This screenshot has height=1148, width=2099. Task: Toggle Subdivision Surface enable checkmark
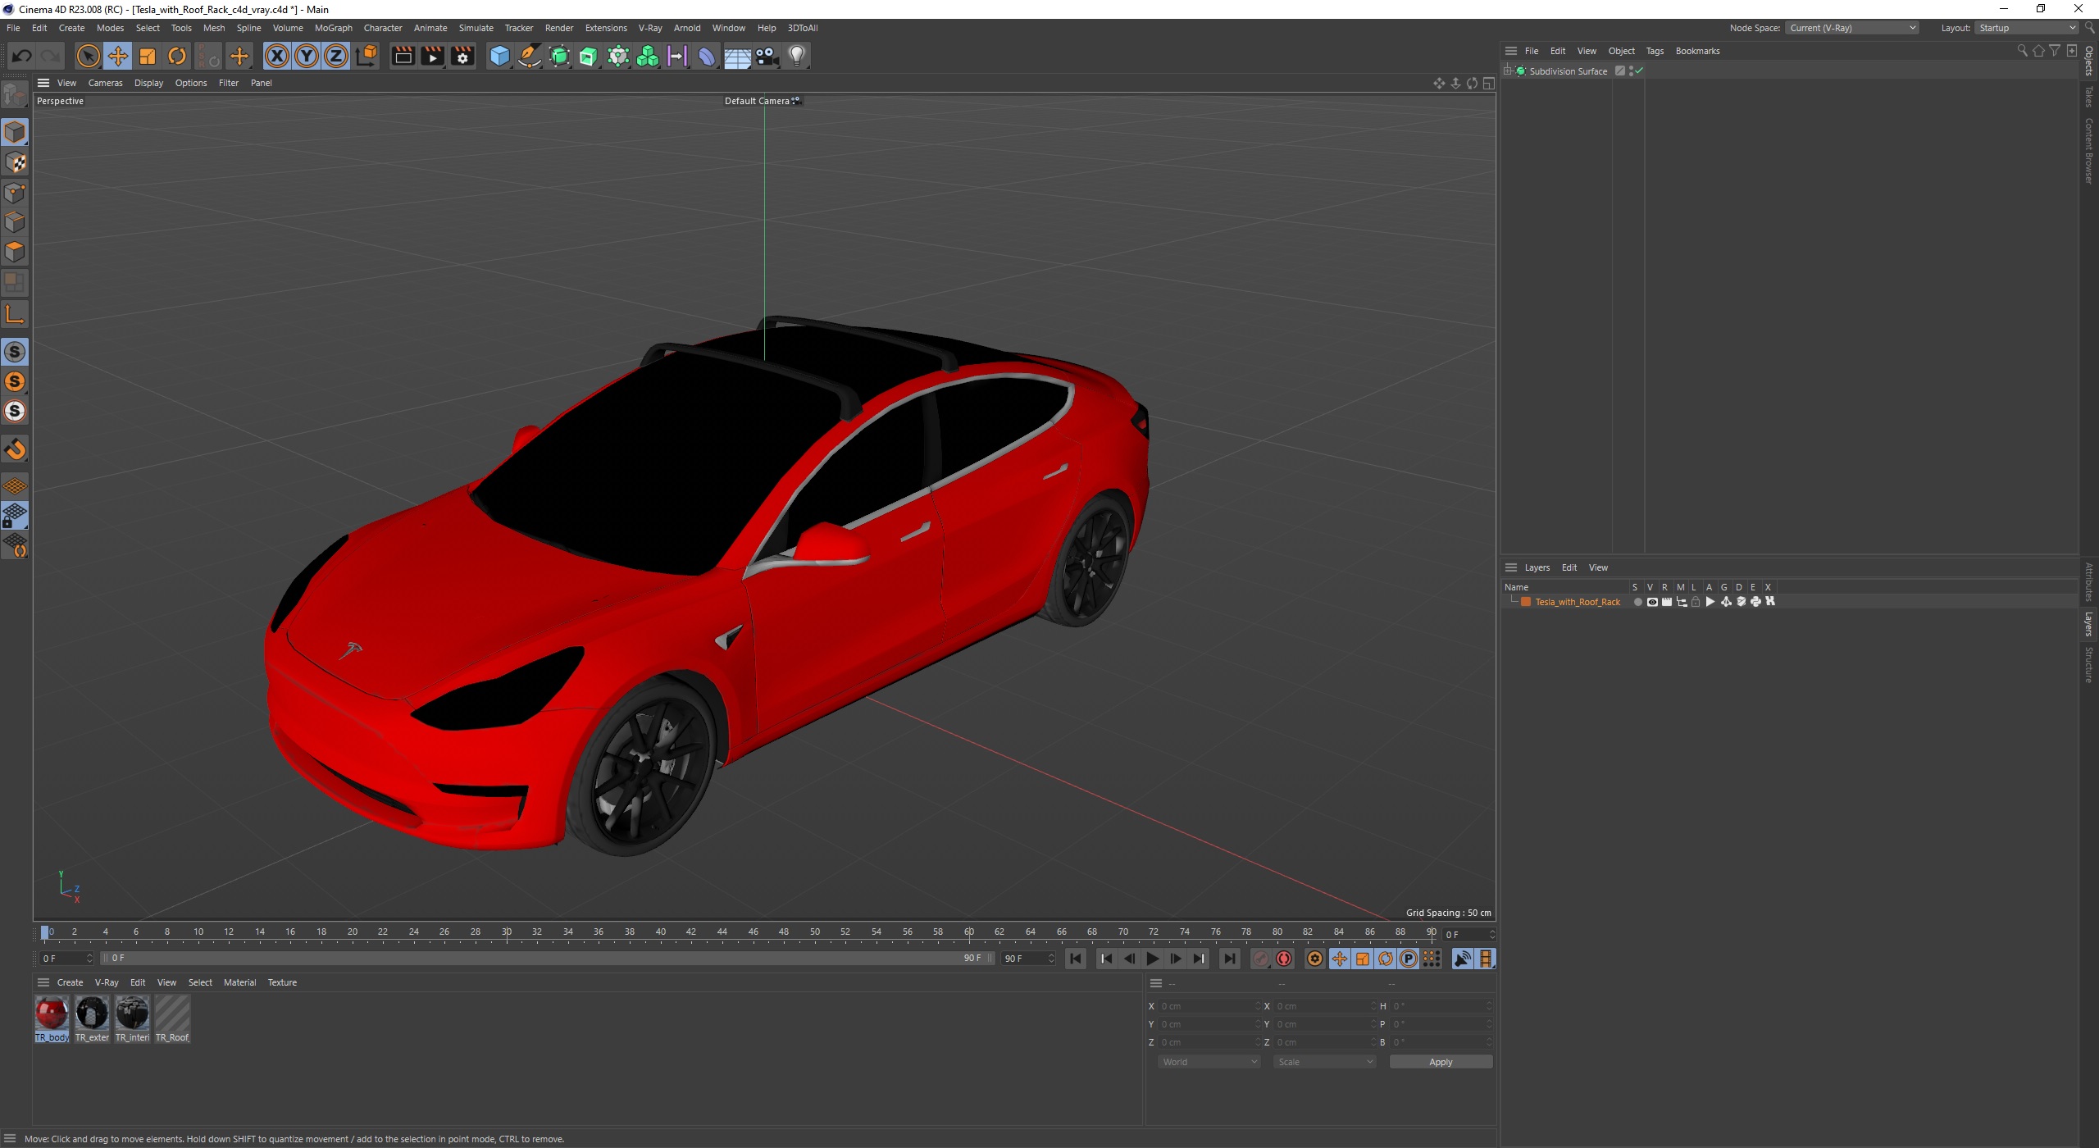(x=1639, y=71)
